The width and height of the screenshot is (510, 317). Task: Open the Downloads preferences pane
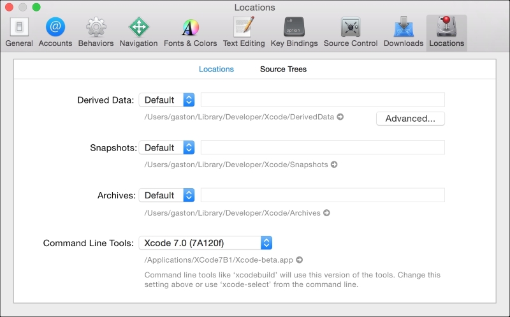(403, 32)
